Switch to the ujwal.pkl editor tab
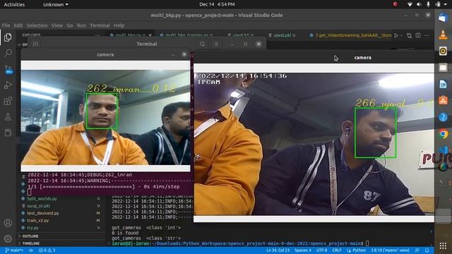 click(x=282, y=35)
